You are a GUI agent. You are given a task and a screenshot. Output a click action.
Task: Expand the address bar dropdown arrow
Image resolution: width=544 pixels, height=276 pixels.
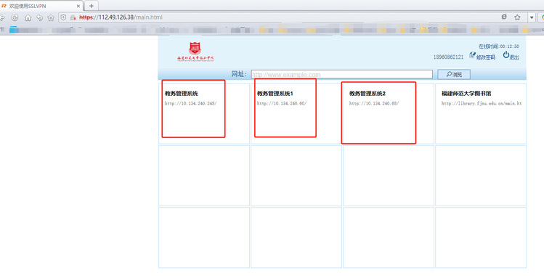(x=532, y=17)
